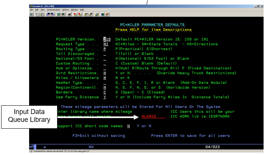Open the Communication menu
The width and height of the screenshot is (270, 155).
pos(54,10)
